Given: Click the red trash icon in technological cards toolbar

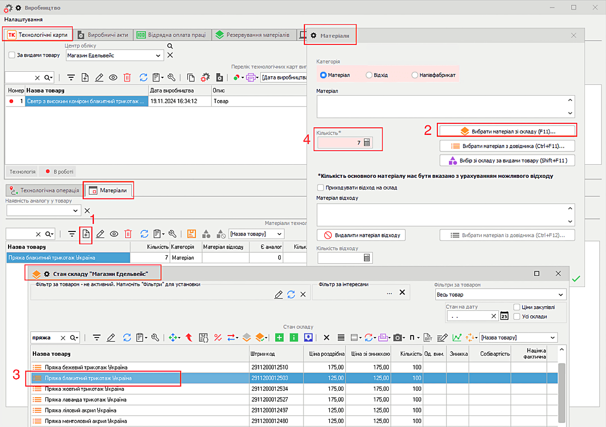Looking at the screenshot, I should [127, 77].
